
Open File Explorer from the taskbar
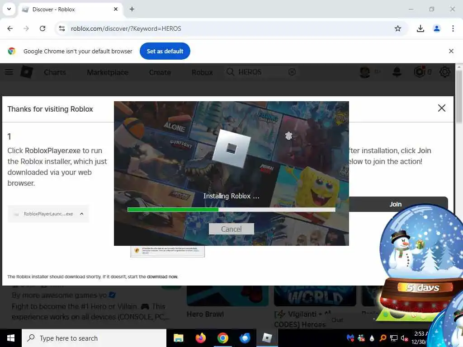[x=178, y=338]
